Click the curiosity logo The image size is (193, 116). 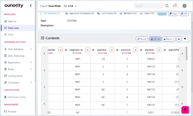coord(14,6)
